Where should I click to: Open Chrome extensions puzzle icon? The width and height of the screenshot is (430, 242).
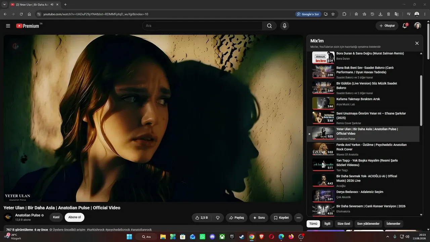tap(344, 14)
